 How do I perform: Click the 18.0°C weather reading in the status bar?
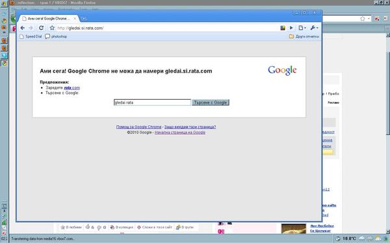click(349, 238)
